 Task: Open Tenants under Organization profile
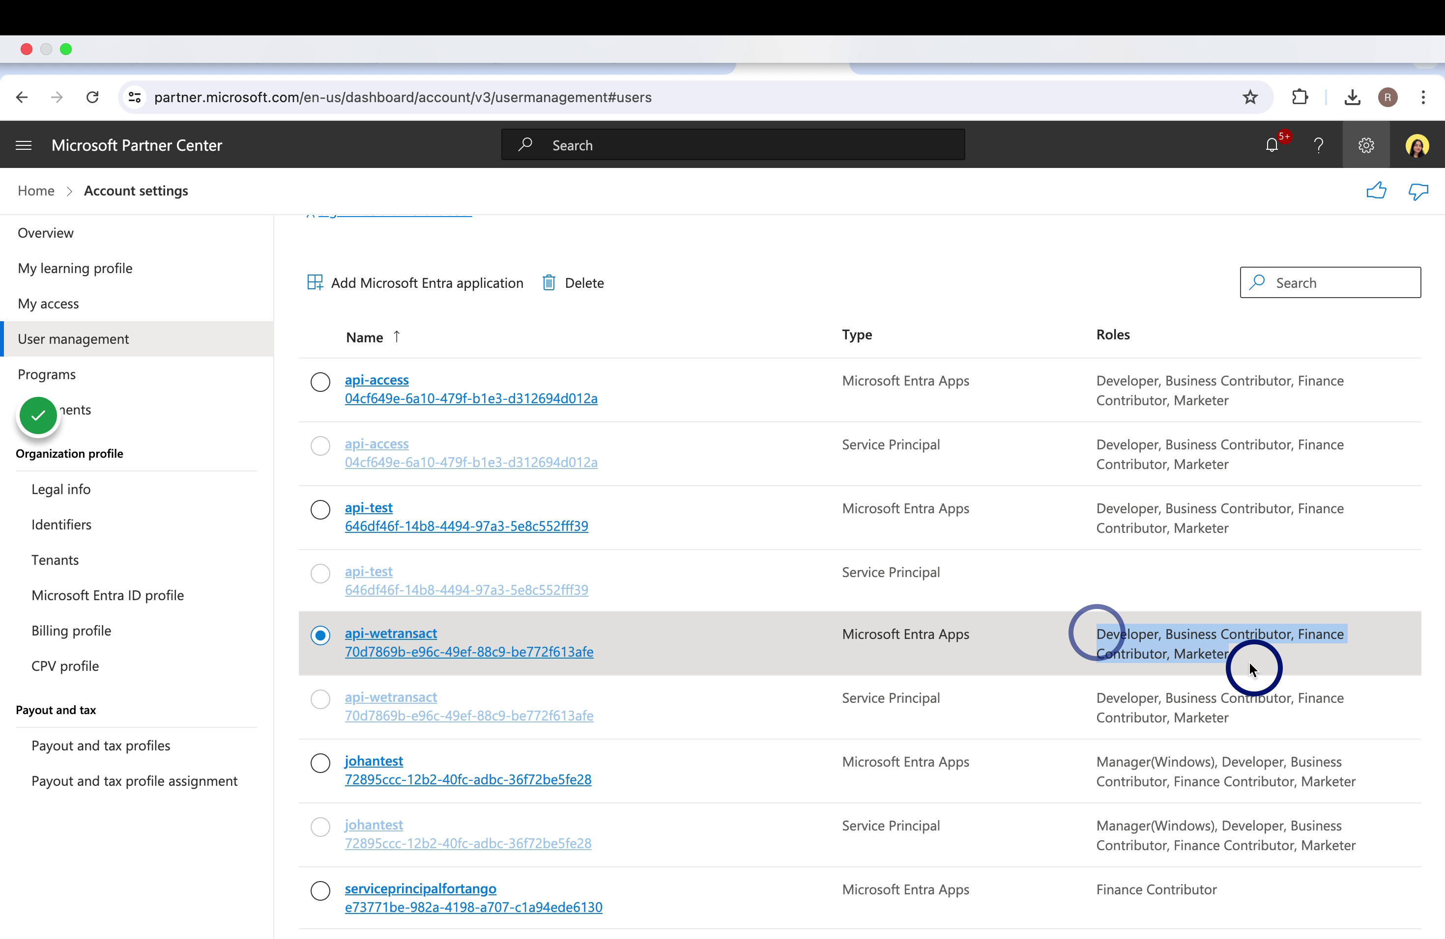coord(55,560)
